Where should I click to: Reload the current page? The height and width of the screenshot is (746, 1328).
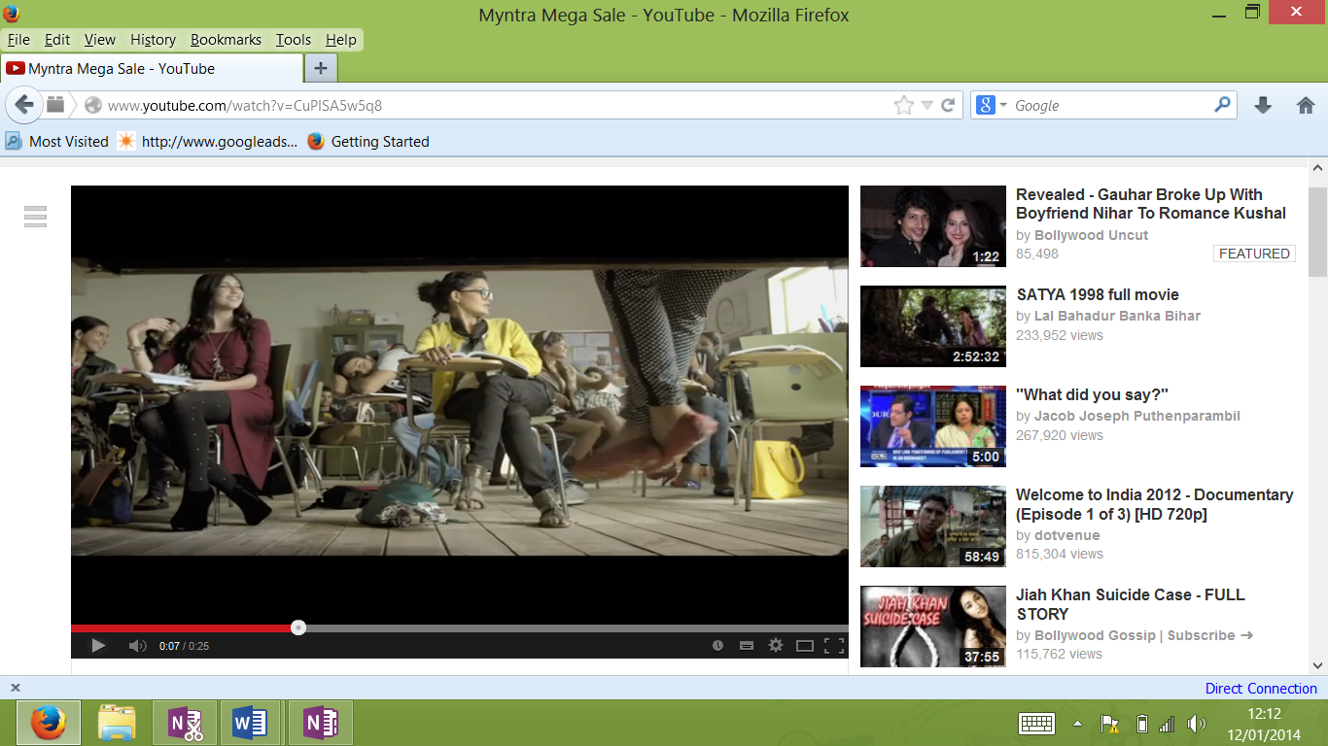(949, 106)
